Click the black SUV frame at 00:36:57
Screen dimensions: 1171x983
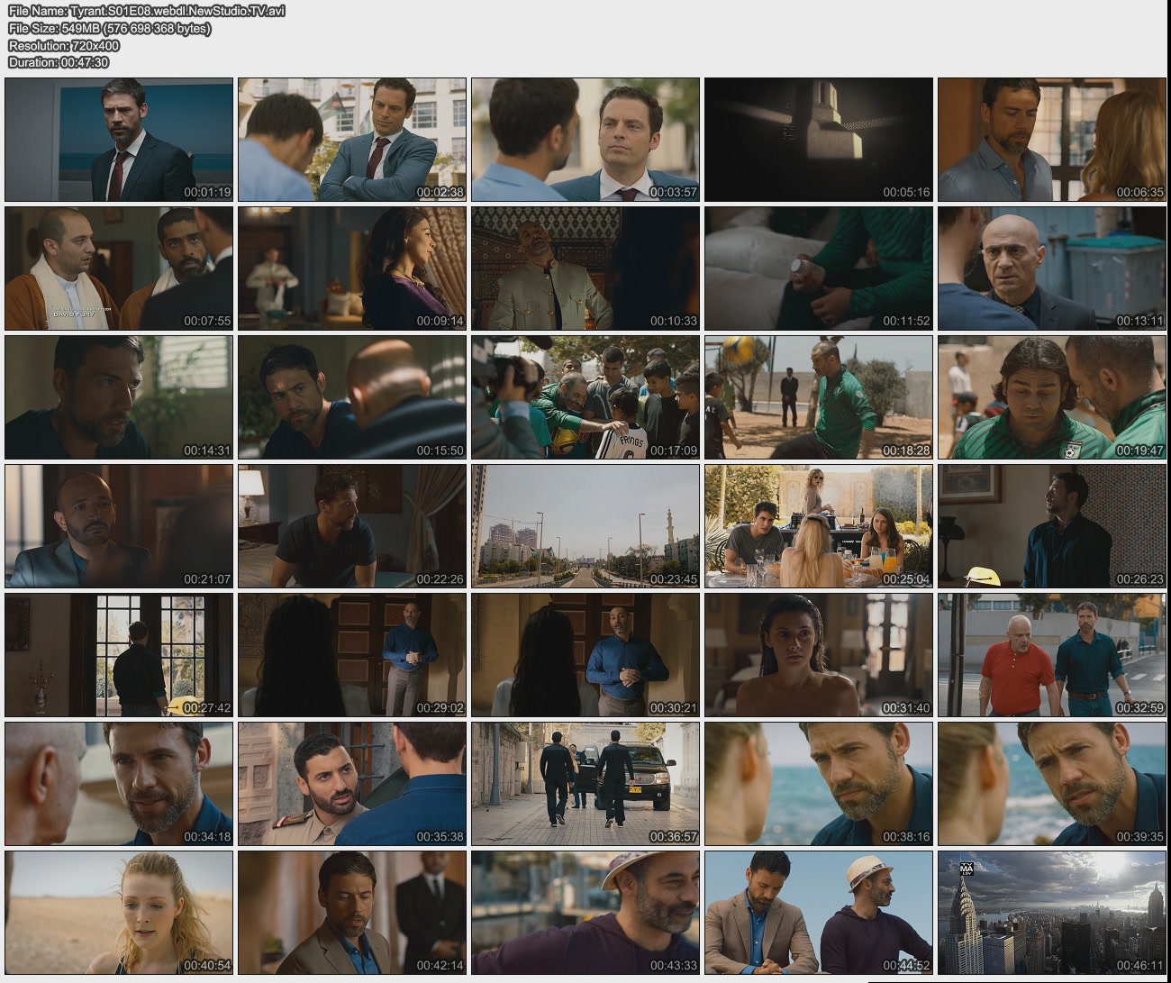coord(585,784)
